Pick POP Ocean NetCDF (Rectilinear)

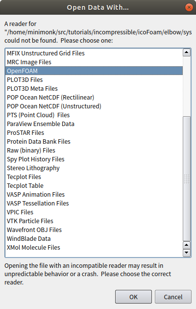click(94, 97)
